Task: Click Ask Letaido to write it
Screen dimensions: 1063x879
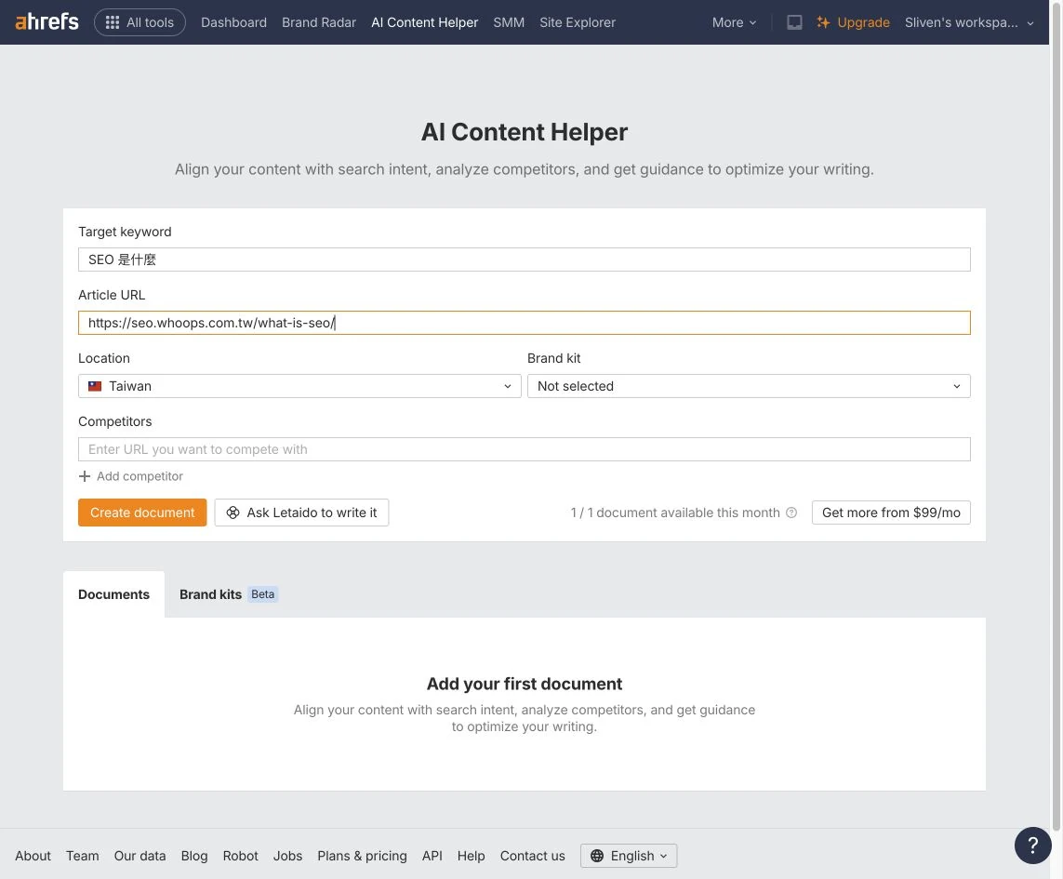Action: (301, 513)
